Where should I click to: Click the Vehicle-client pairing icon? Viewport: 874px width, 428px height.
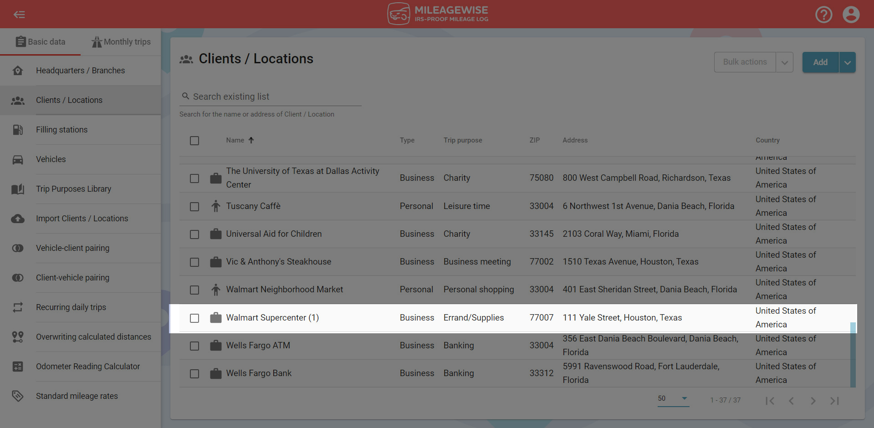(x=18, y=248)
